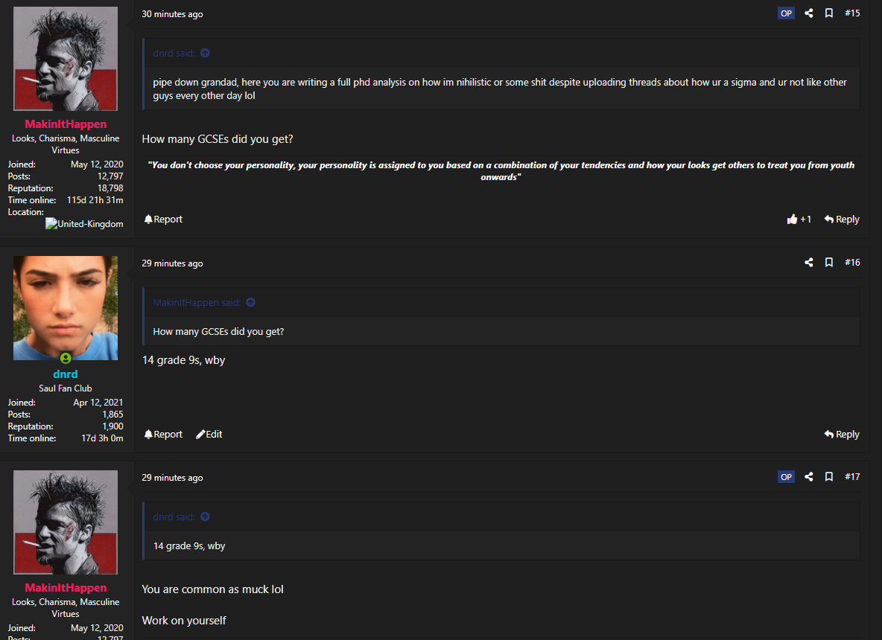
Task: Share post #16 using share icon
Action: click(808, 263)
